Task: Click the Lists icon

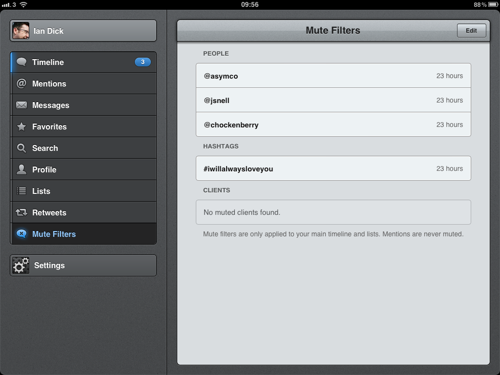Action: (x=21, y=191)
